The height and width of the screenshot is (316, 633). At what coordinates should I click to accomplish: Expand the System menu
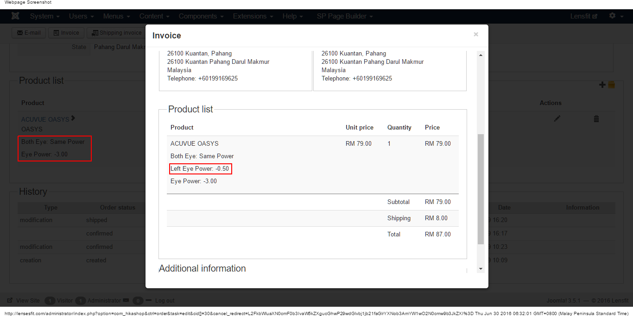44,16
